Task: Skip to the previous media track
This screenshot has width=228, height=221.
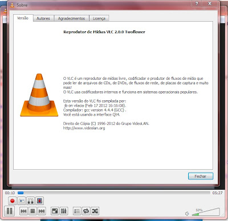Action: point(23,211)
